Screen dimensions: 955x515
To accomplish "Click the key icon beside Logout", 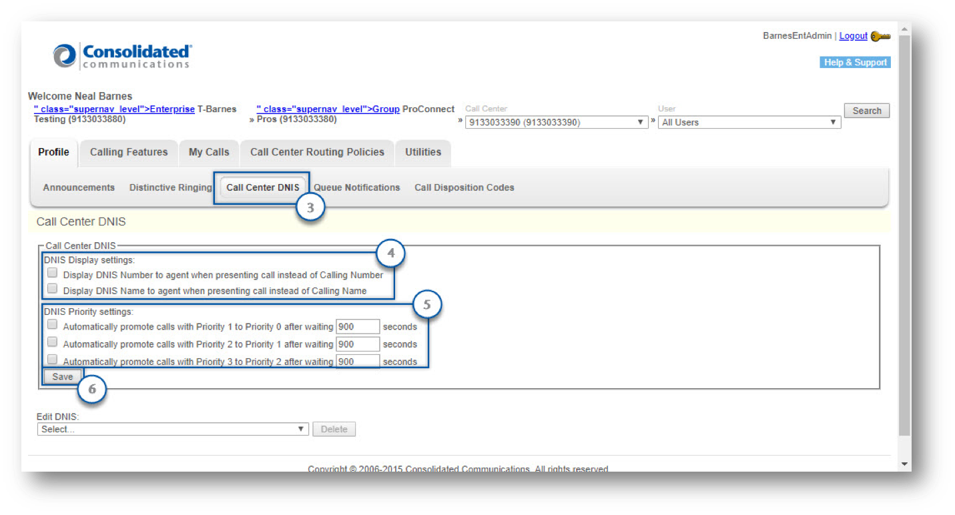I will 880,36.
